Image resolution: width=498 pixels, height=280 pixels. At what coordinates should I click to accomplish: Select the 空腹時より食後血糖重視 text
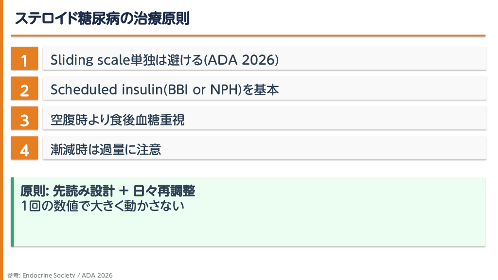pyautogui.click(x=117, y=120)
